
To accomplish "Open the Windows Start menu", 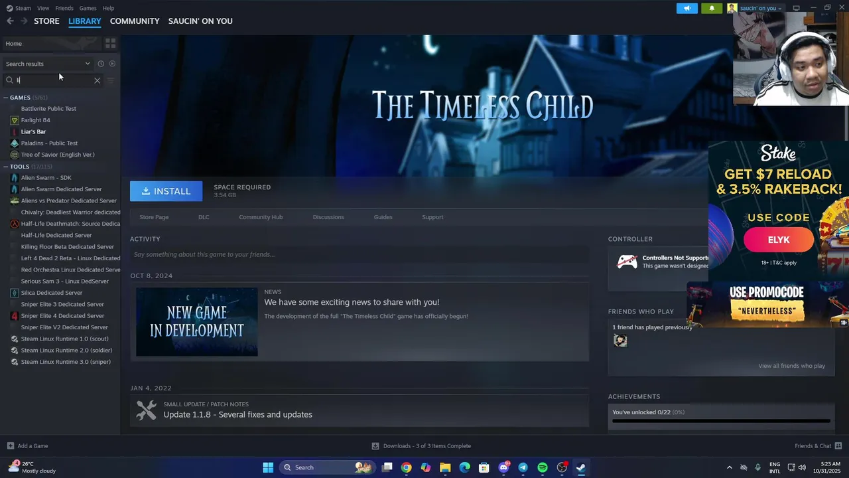I will point(268,467).
